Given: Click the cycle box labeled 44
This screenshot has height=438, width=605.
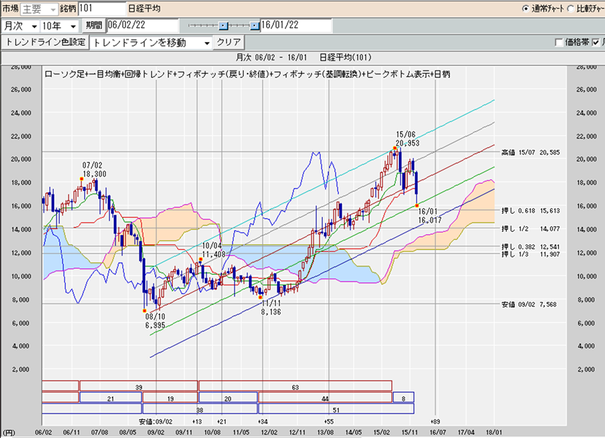Looking at the screenshot, I should pyautogui.click(x=325, y=397).
